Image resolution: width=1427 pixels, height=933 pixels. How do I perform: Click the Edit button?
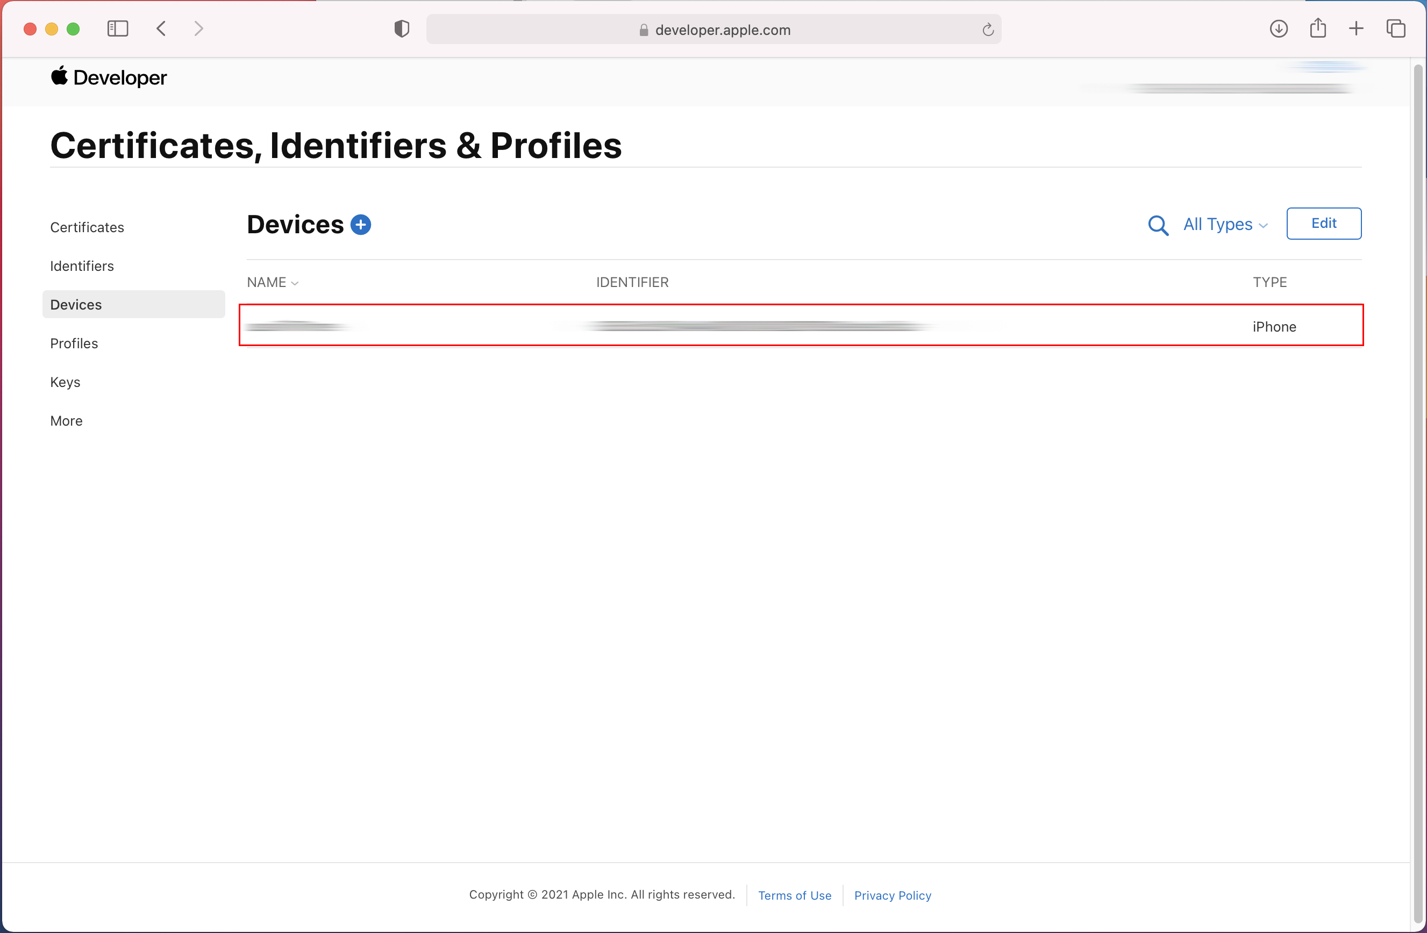[1323, 224]
